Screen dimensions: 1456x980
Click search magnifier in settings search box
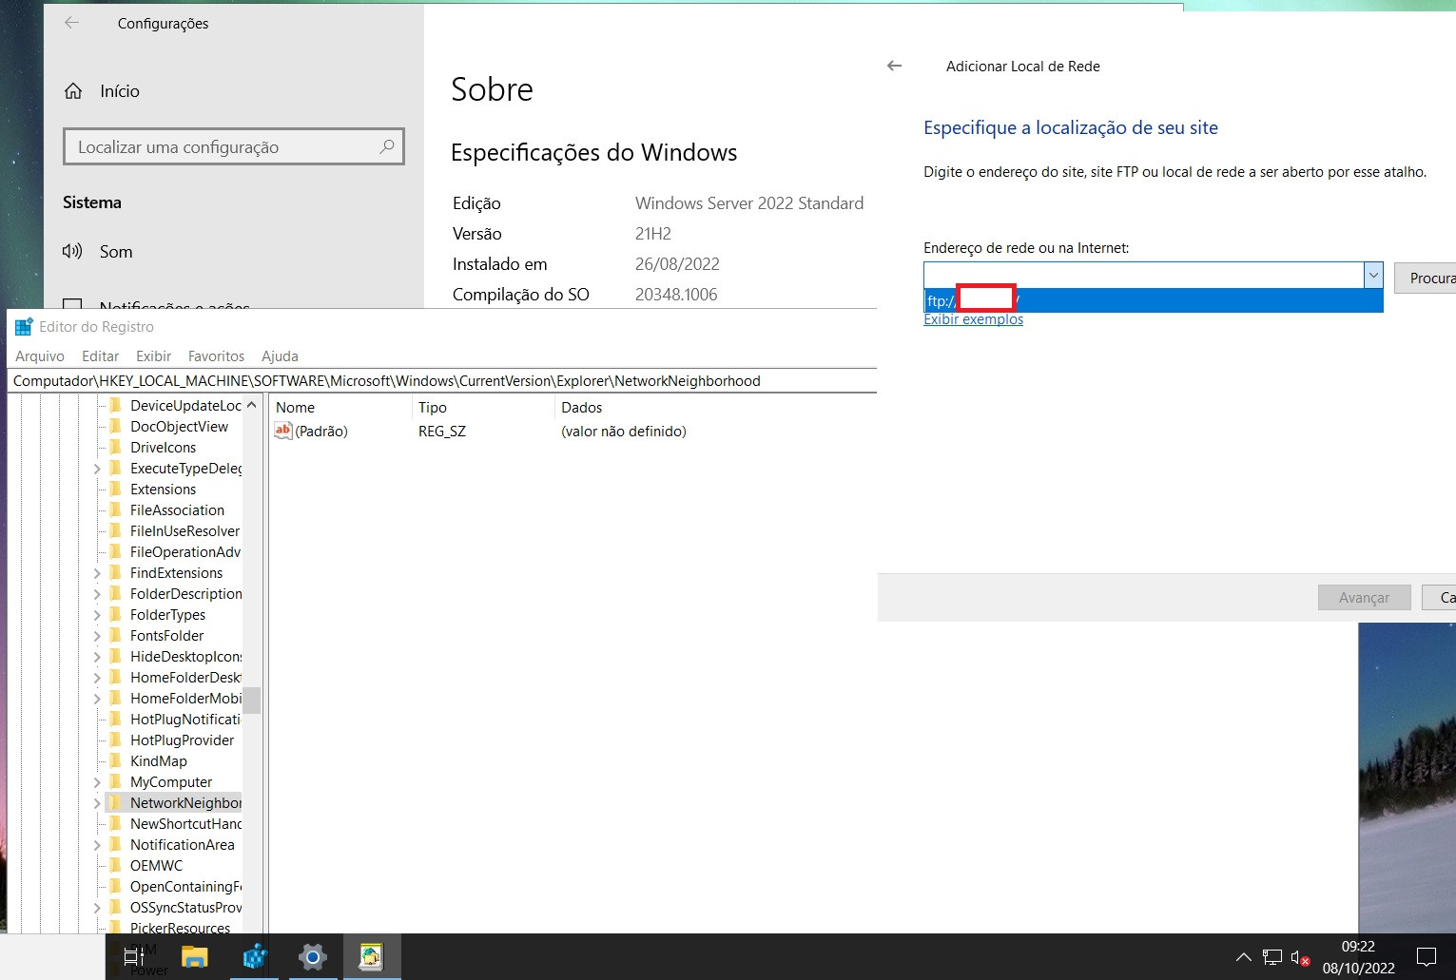click(386, 146)
